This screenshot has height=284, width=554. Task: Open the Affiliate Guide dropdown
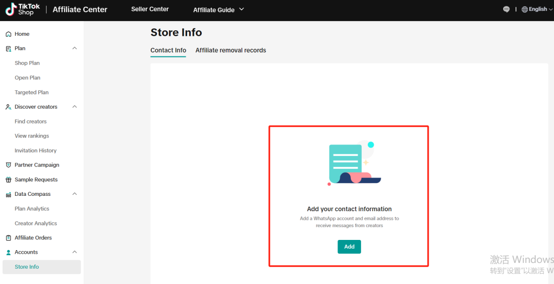pos(218,10)
